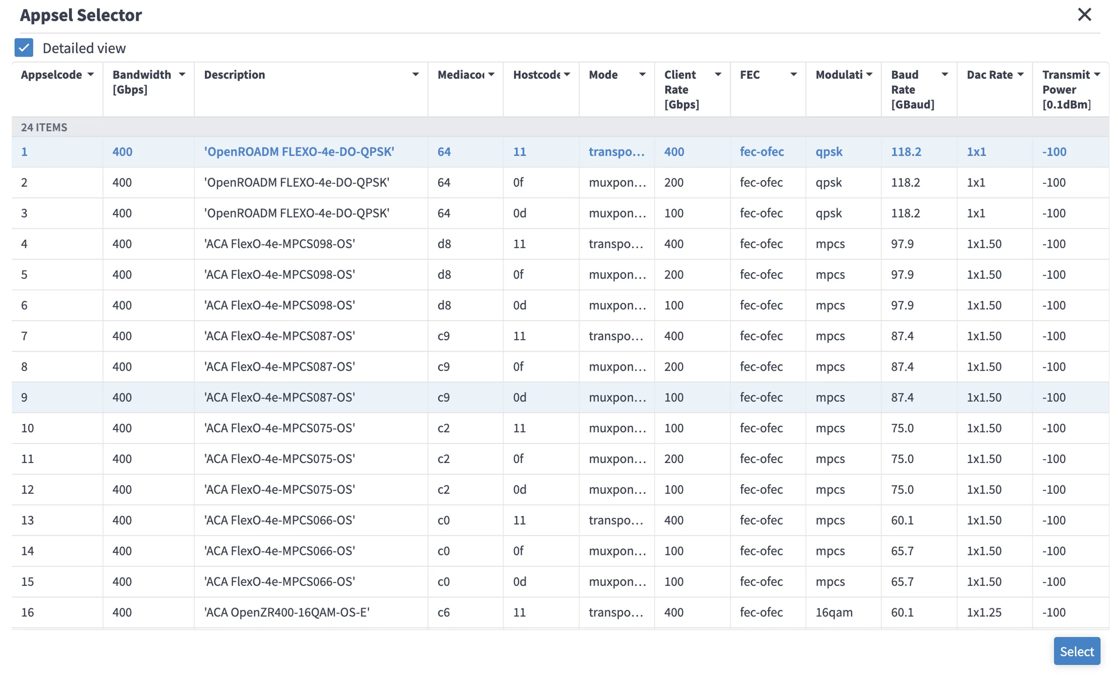The width and height of the screenshot is (1118, 675).
Task: Open the Hostcode column filter arrow
Action: 567,74
